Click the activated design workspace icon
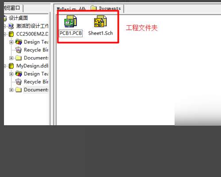This screenshot has height=177, width=221. tap(11, 26)
